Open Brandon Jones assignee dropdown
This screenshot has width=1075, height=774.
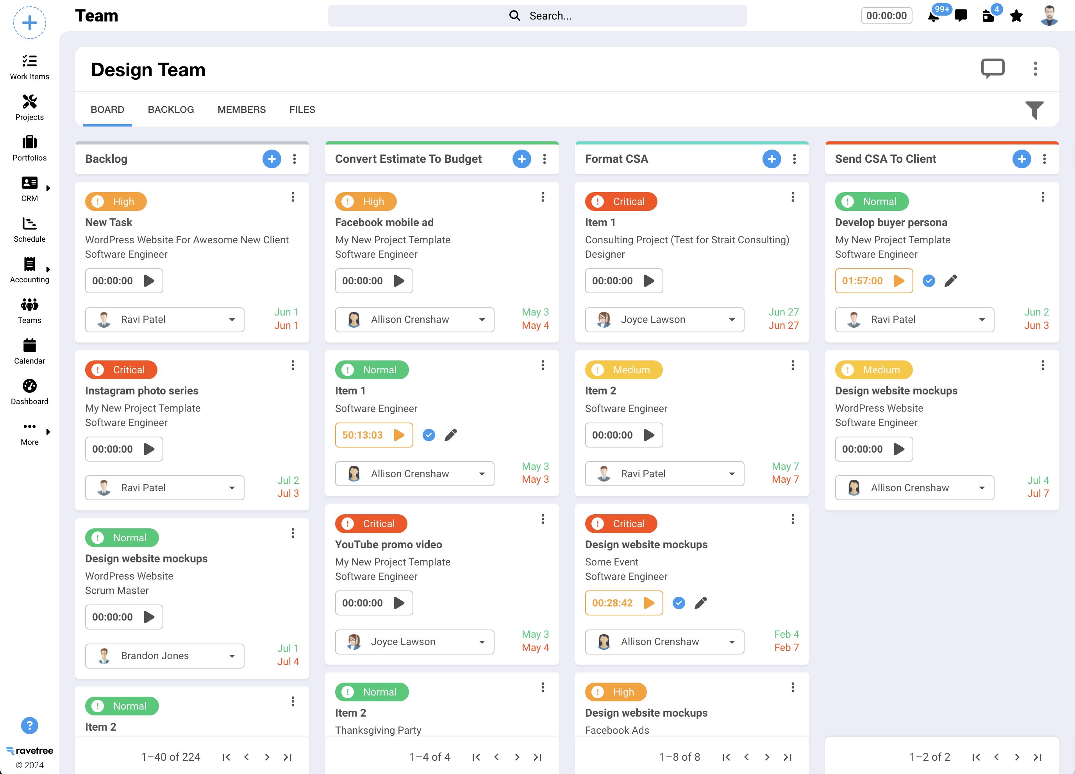(232, 656)
